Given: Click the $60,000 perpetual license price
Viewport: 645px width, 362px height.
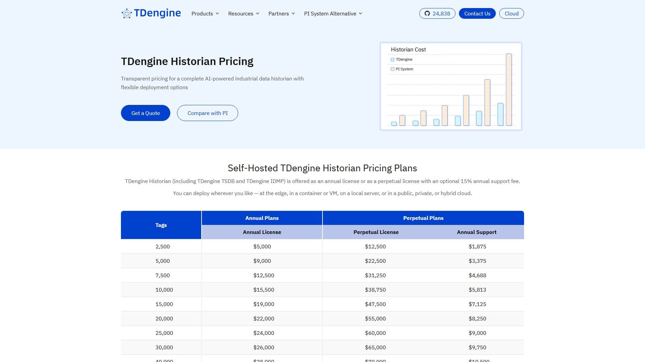Looking at the screenshot, I should (x=375, y=333).
